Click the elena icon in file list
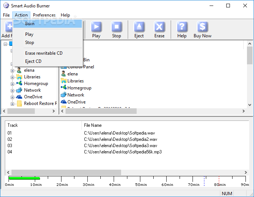The width and height of the screenshot is (254, 197). [64, 74]
